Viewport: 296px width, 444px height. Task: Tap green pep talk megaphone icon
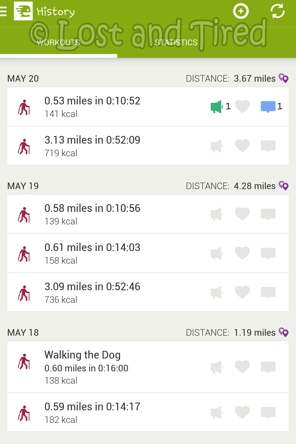point(217,107)
